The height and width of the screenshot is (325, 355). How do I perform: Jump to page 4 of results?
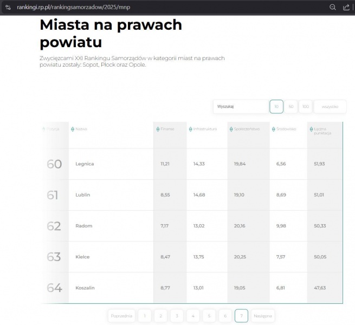click(x=193, y=316)
